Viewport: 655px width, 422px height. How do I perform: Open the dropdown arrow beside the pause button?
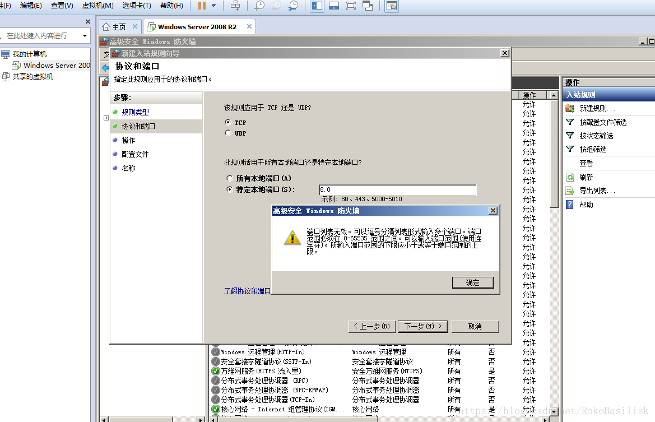(x=214, y=6)
